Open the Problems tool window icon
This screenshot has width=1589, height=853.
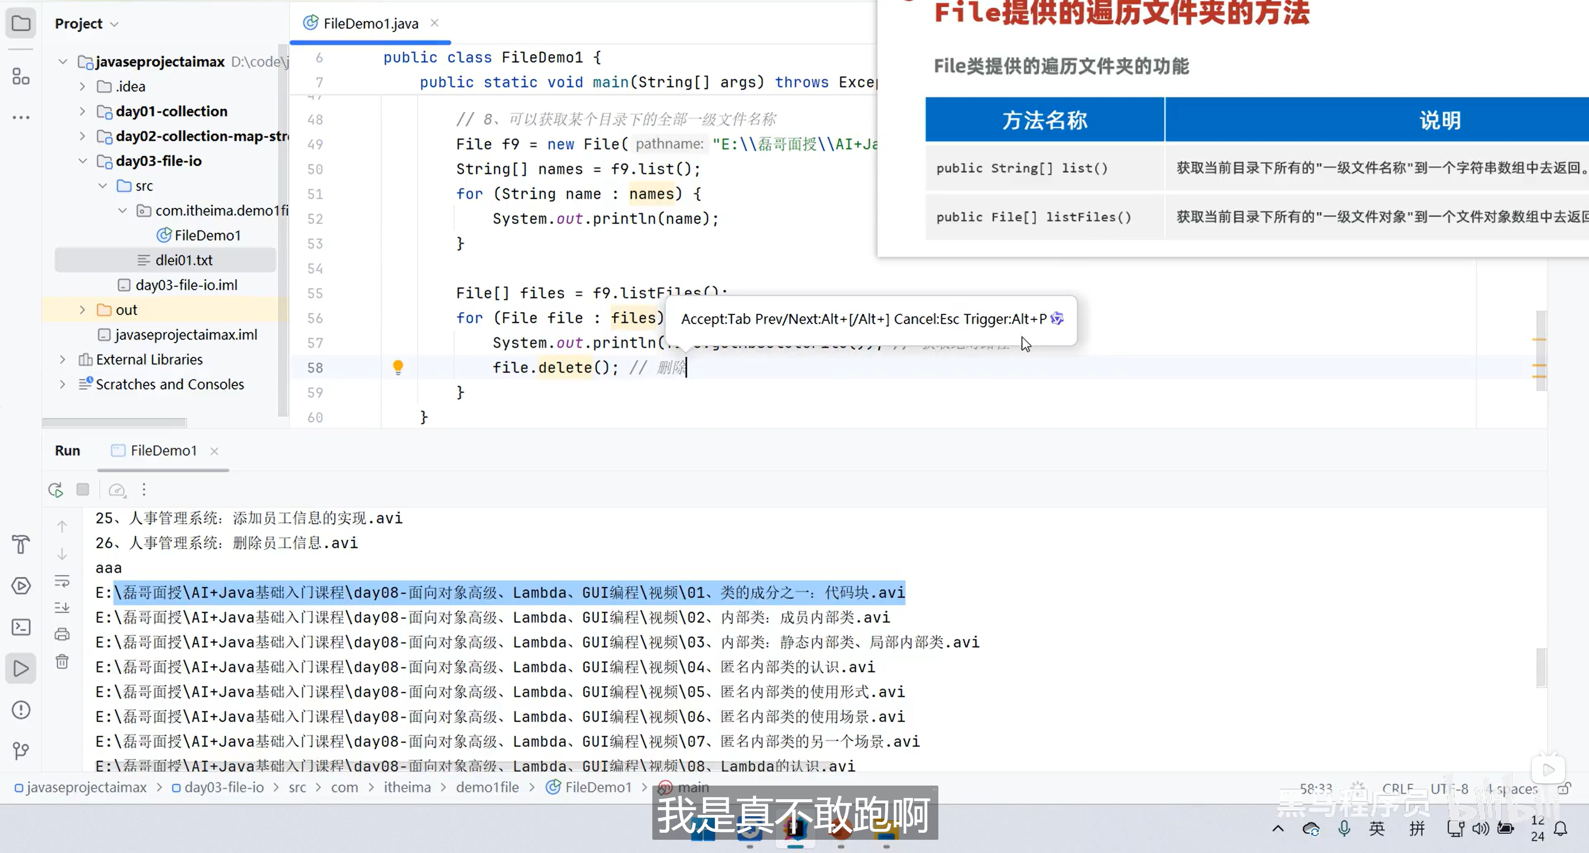(21, 710)
